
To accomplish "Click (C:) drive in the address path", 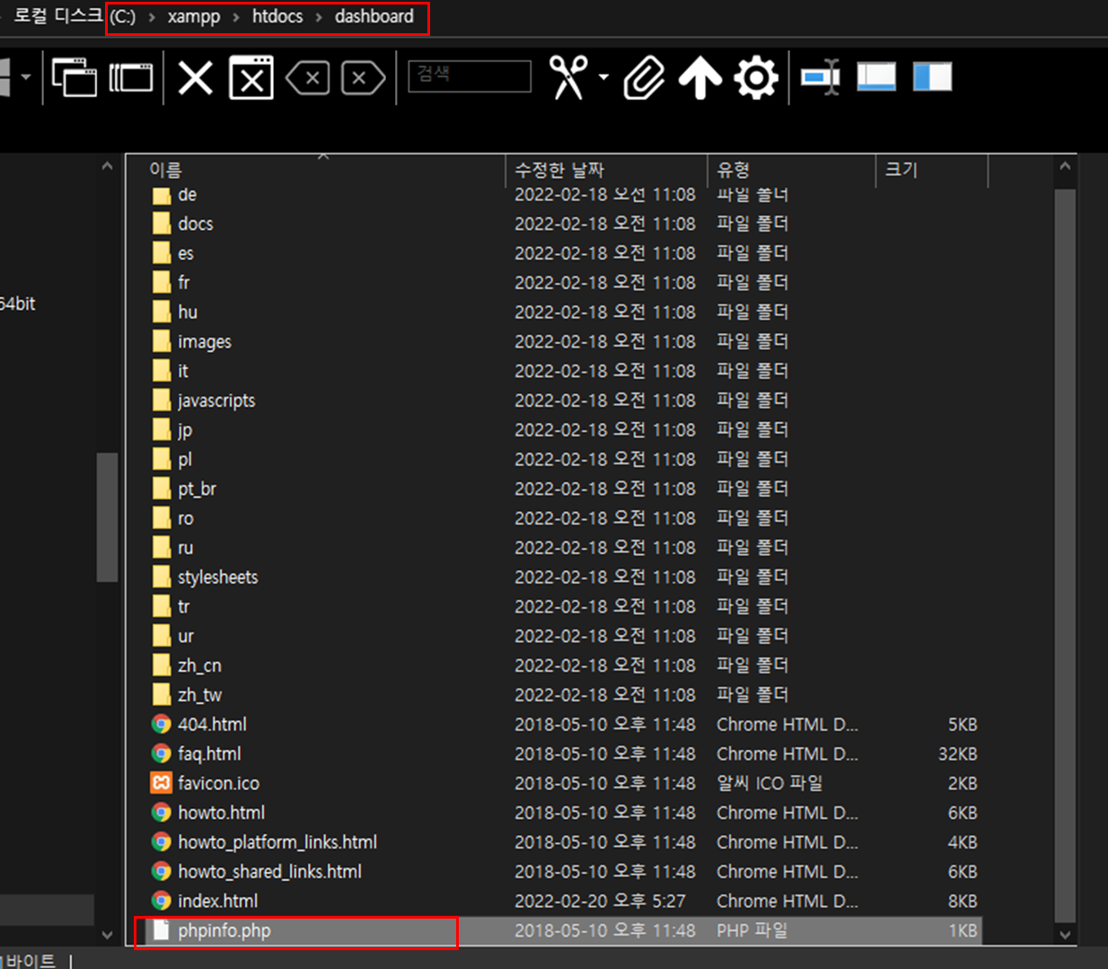I will 123,17.
